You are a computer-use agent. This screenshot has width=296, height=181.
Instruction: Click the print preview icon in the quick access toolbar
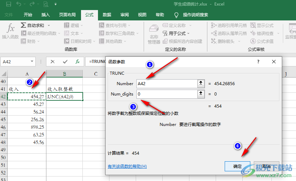pyautogui.click(x=46, y=4)
